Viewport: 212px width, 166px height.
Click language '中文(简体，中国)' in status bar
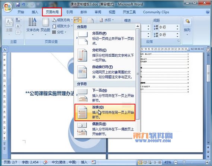tap(64, 162)
